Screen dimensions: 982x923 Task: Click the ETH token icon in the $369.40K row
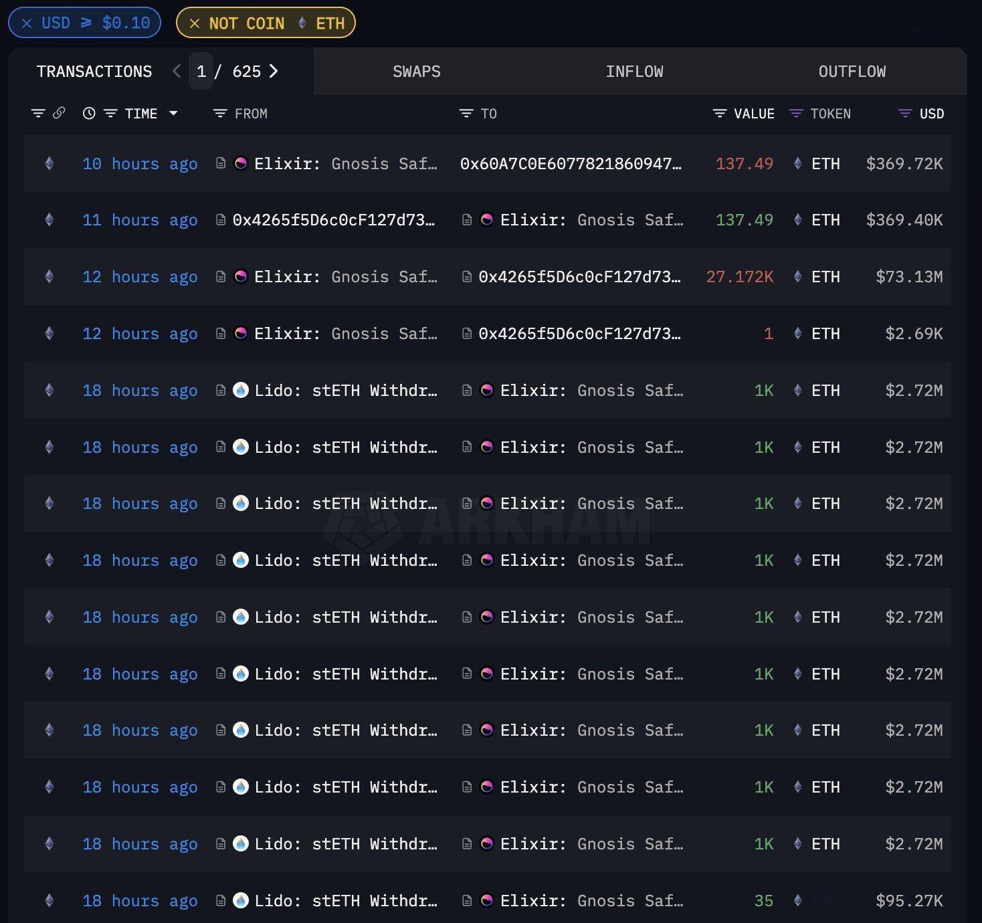point(797,220)
